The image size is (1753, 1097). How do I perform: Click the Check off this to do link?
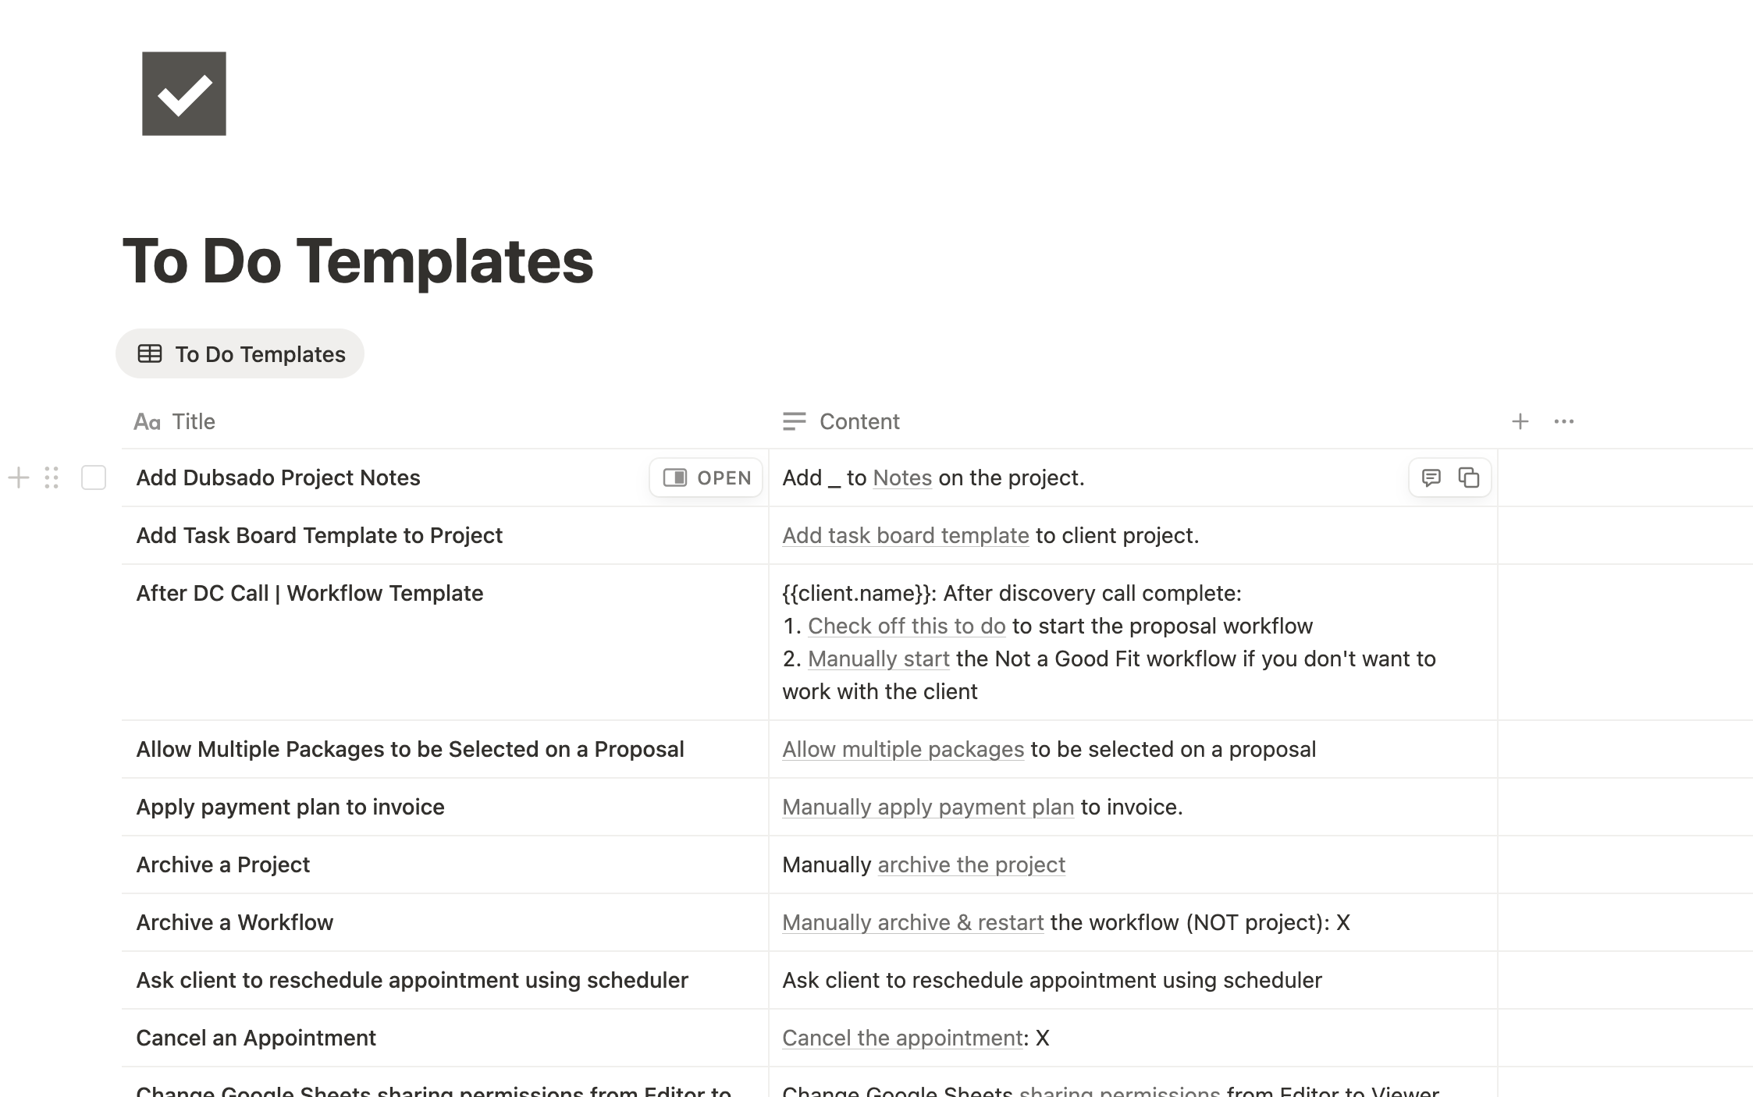(906, 626)
